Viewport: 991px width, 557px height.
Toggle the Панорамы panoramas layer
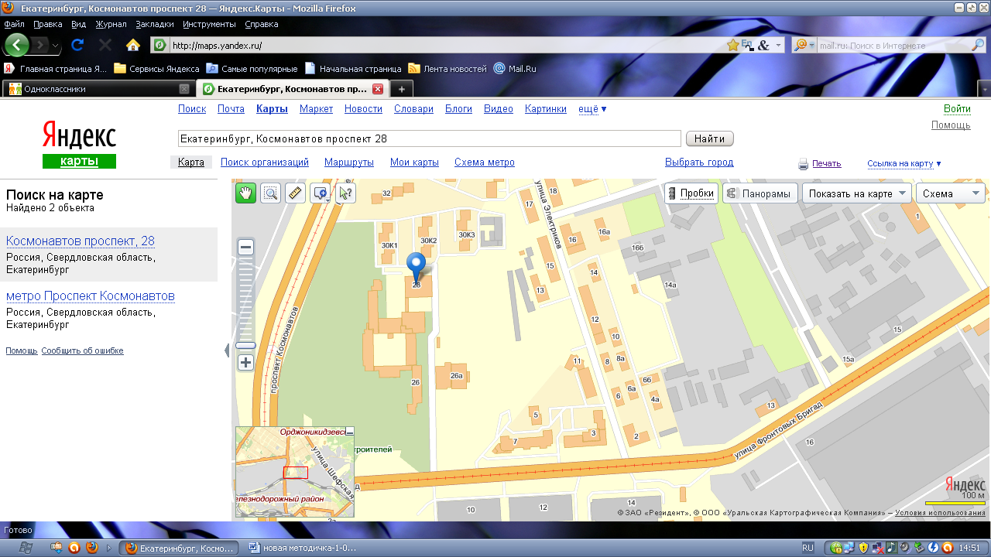tap(760, 193)
